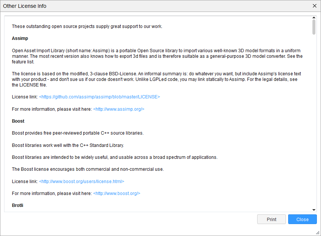Click the line about C++ Standard Library
Screen dimensions: 321x236
(68, 145)
